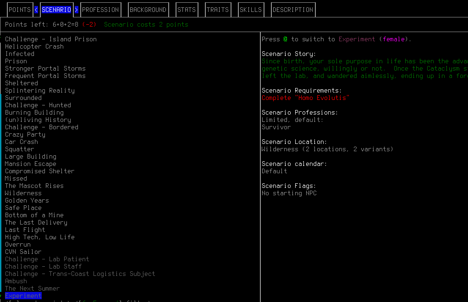Open the POINTS tab
The width and height of the screenshot is (468, 302).
tap(20, 10)
